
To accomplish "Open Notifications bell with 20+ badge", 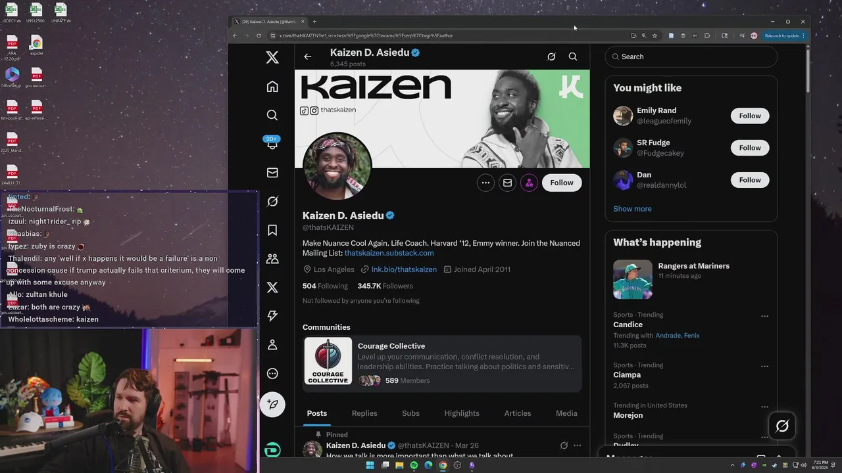I will coord(272,143).
